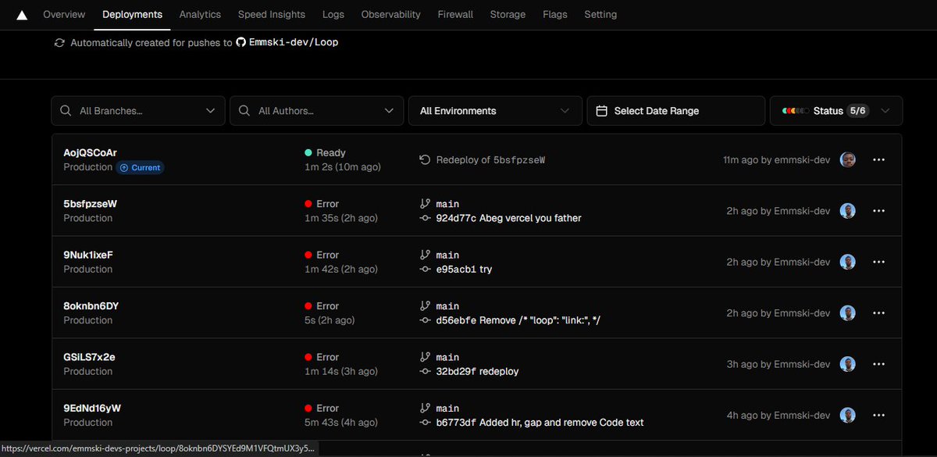937x457 pixels.
Task: Open the Status 5/6 filter dropdown
Action: [x=836, y=111]
